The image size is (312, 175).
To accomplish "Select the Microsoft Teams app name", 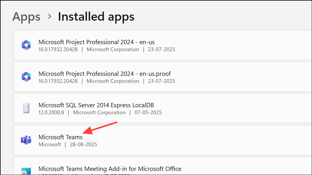I will pyautogui.click(x=60, y=137).
